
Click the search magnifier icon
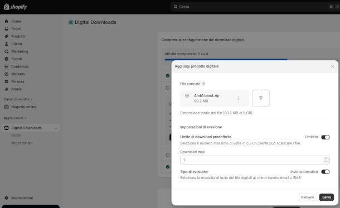click(176, 7)
